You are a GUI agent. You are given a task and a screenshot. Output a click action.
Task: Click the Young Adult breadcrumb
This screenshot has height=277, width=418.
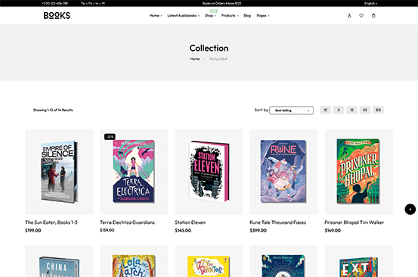[x=218, y=59]
